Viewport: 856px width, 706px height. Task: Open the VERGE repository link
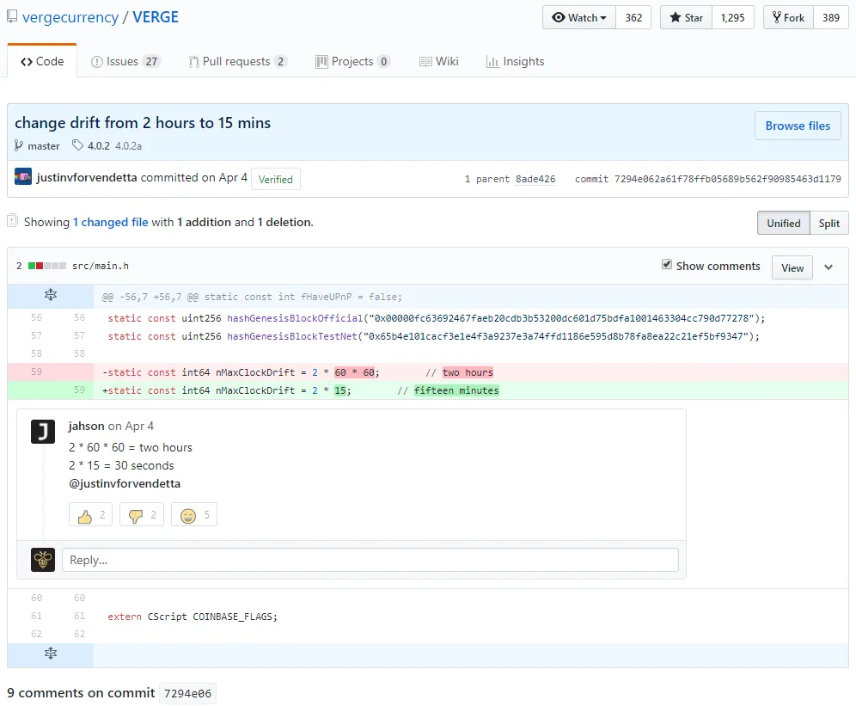[156, 17]
